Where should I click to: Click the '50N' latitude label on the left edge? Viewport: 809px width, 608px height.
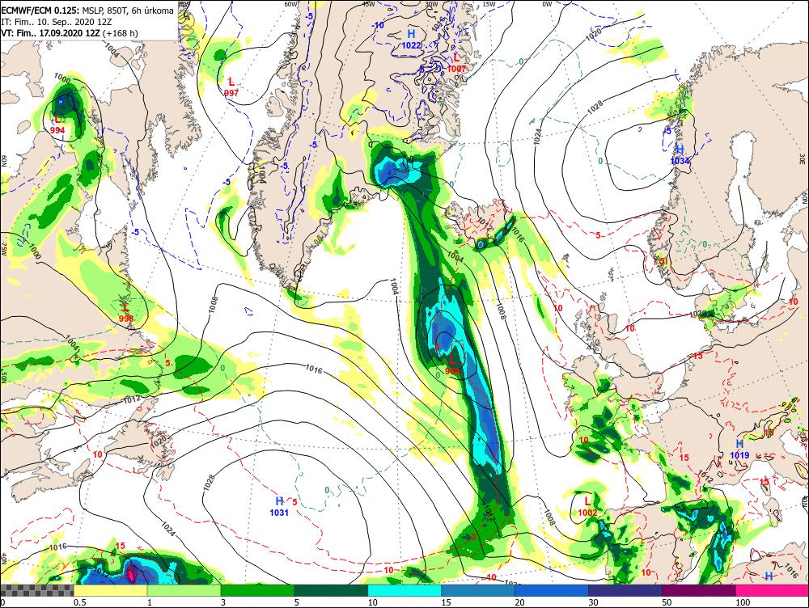pyautogui.click(x=3, y=376)
